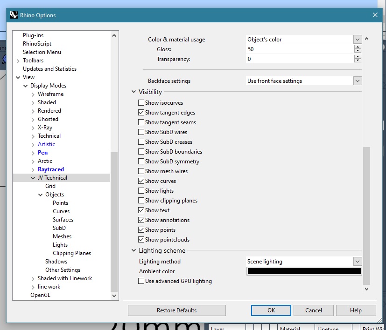
Task: Disable Show points checkbox
Action: [x=141, y=230]
